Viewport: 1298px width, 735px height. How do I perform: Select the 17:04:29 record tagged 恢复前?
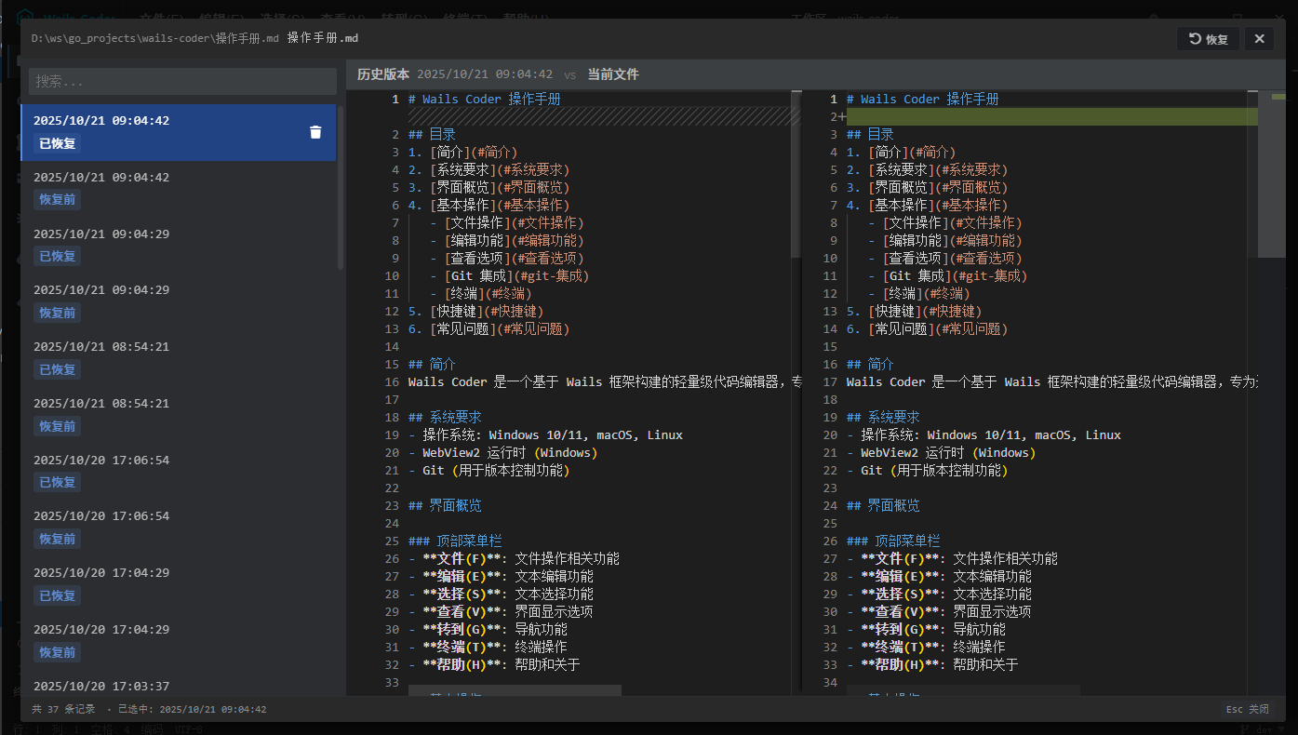click(179, 642)
